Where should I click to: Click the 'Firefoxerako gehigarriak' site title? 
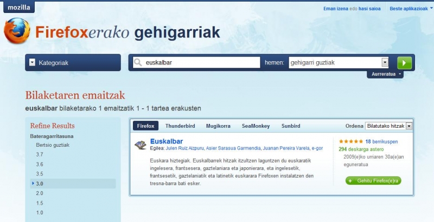(x=127, y=32)
